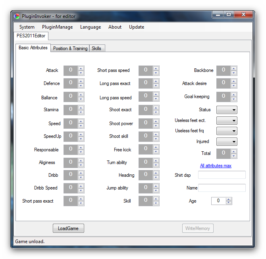Screen dimensions: 266x259
Task: Click the Attack desire value field
Action: pos(224,83)
